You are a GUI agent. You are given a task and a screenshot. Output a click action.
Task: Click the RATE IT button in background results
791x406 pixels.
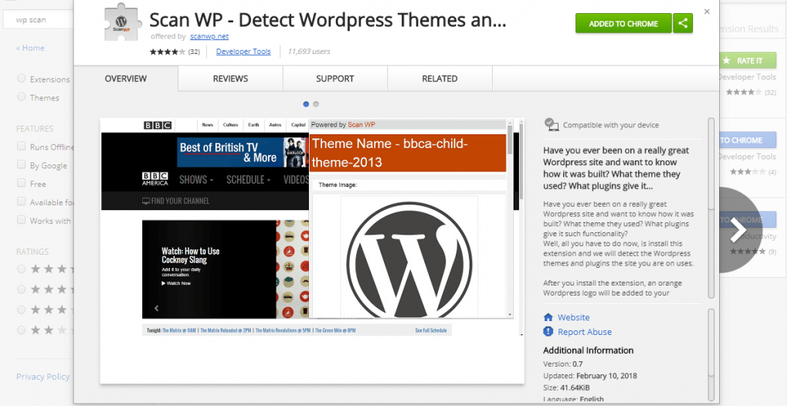tap(748, 60)
